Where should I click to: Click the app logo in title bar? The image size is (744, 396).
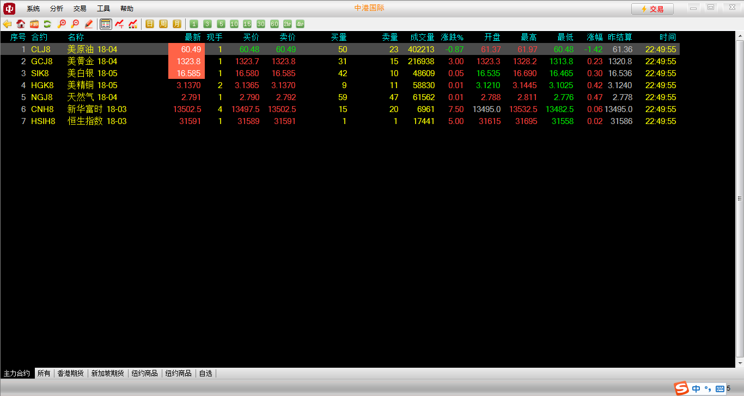click(x=9, y=8)
